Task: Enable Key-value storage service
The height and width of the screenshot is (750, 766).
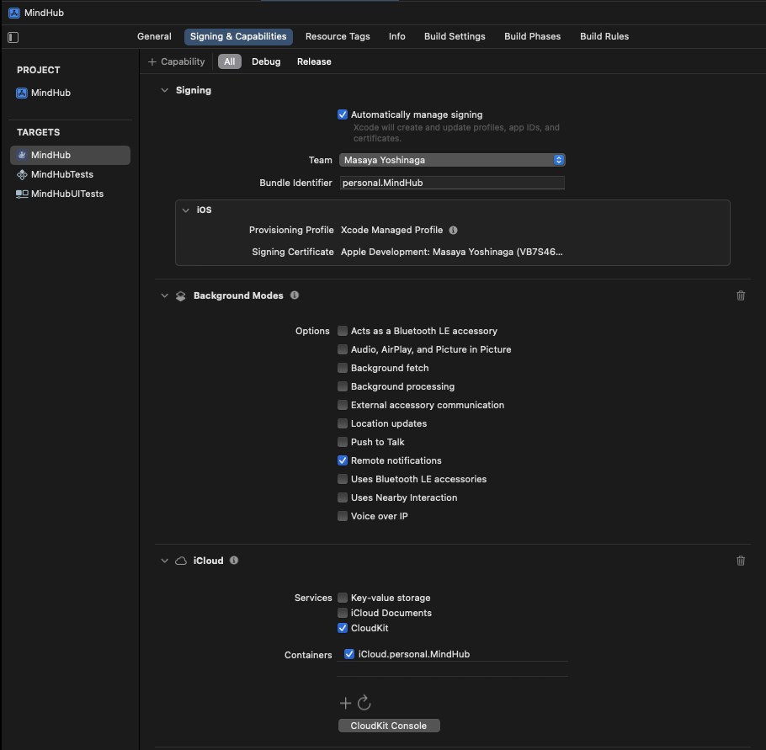Action: click(x=343, y=598)
